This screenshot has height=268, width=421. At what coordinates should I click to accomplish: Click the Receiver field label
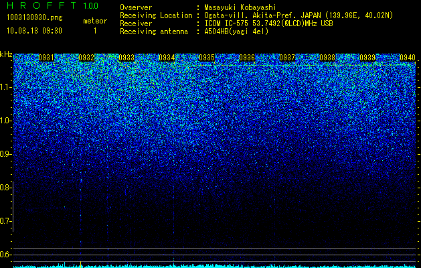pos(136,23)
